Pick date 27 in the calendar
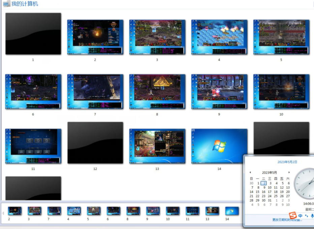Image resolution: width=314 pixels, height=229 pixels. 288,196
